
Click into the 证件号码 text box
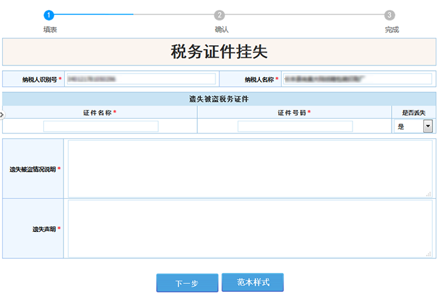[x=294, y=126]
